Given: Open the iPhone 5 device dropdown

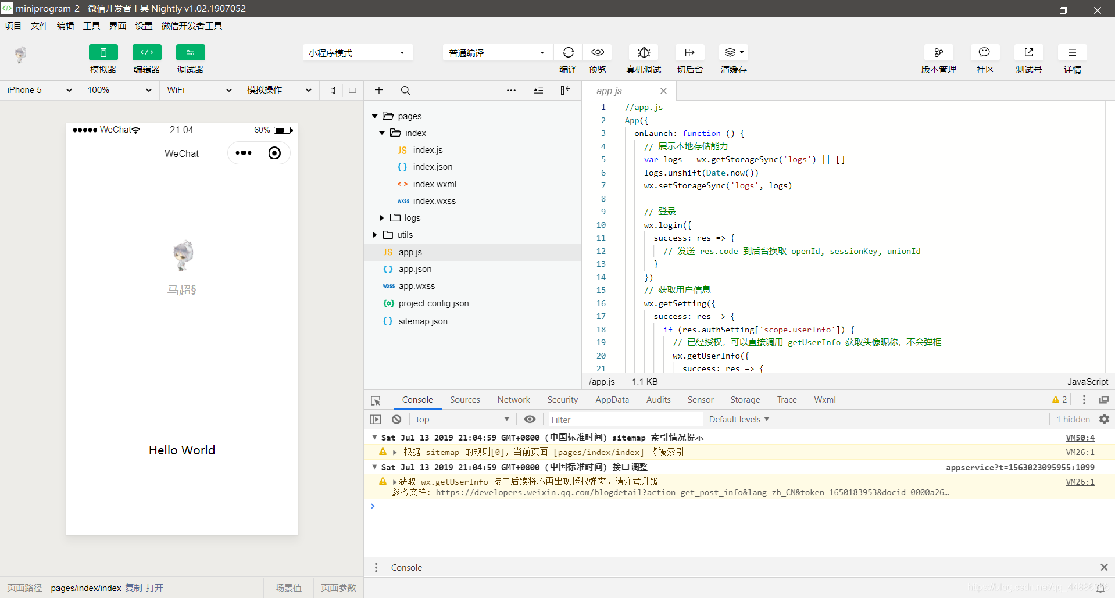Looking at the screenshot, I should 40,90.
